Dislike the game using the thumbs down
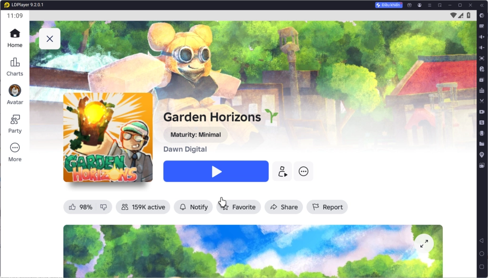 [104, 207]
